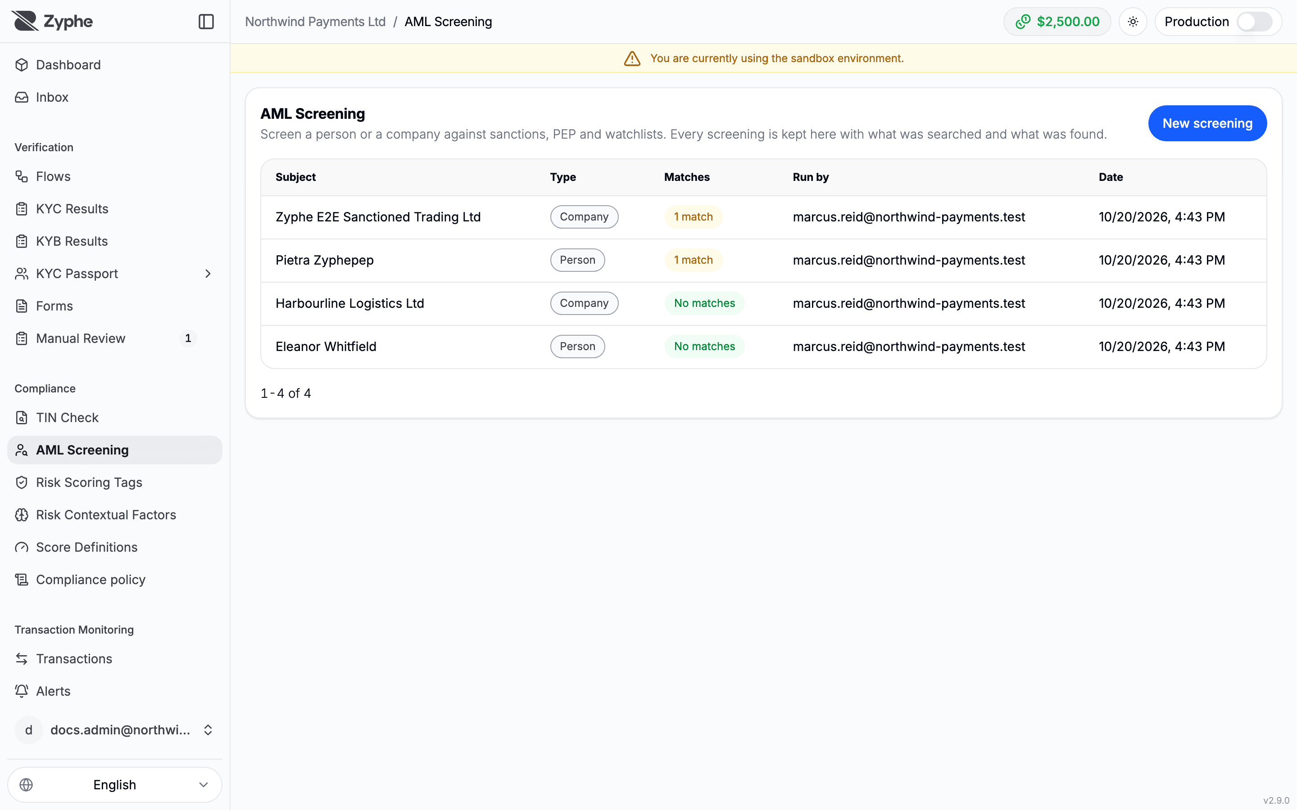Toggle light/dark theme sun icon
The height and width of the screenshot is (810, 1297).
[x=1133, y=22]
